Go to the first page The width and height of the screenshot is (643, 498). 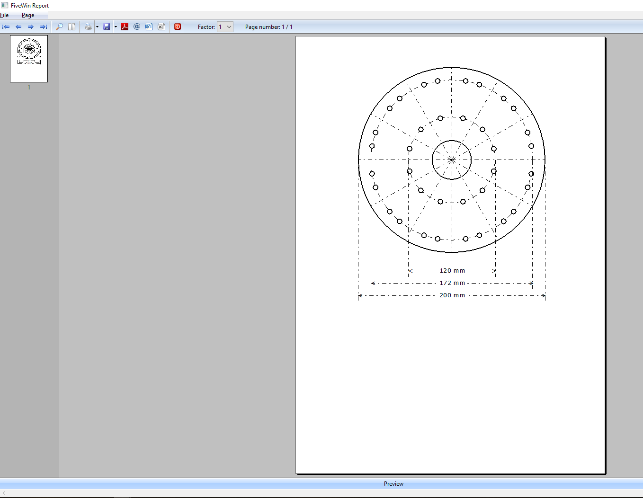click(x=6, y=27)
